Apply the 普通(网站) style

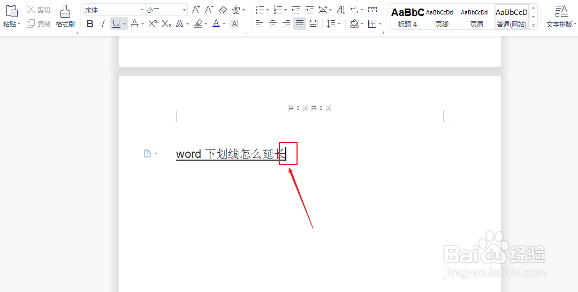tap(512, 17)
